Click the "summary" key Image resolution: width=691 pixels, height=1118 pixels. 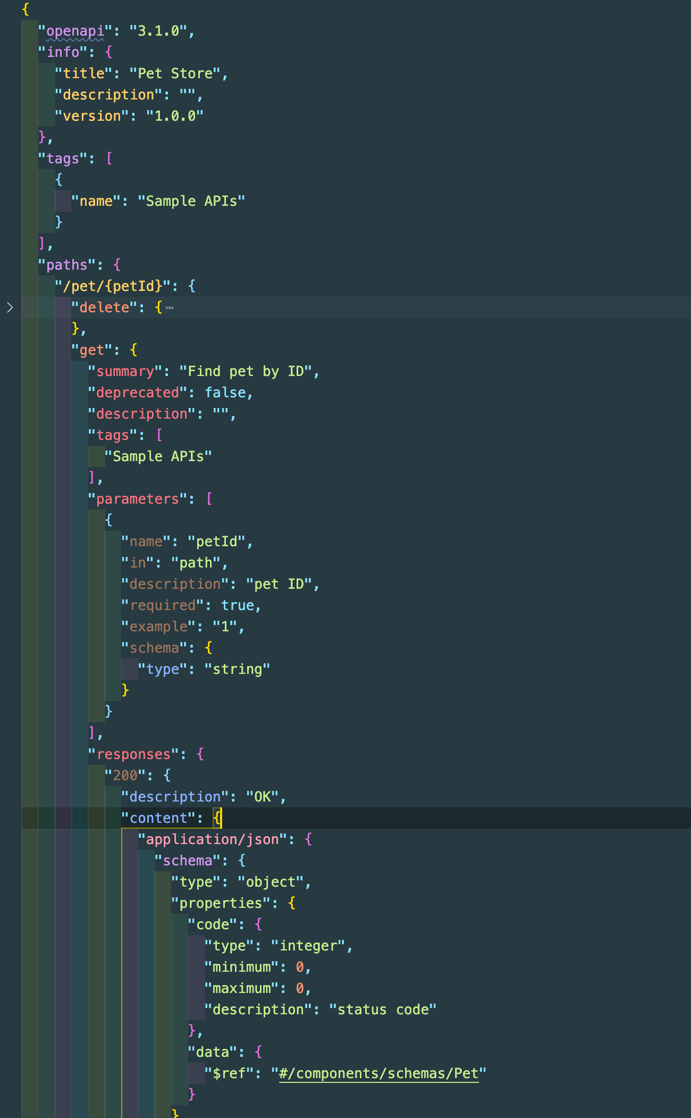pyautogui.click(x=125, y=371)
